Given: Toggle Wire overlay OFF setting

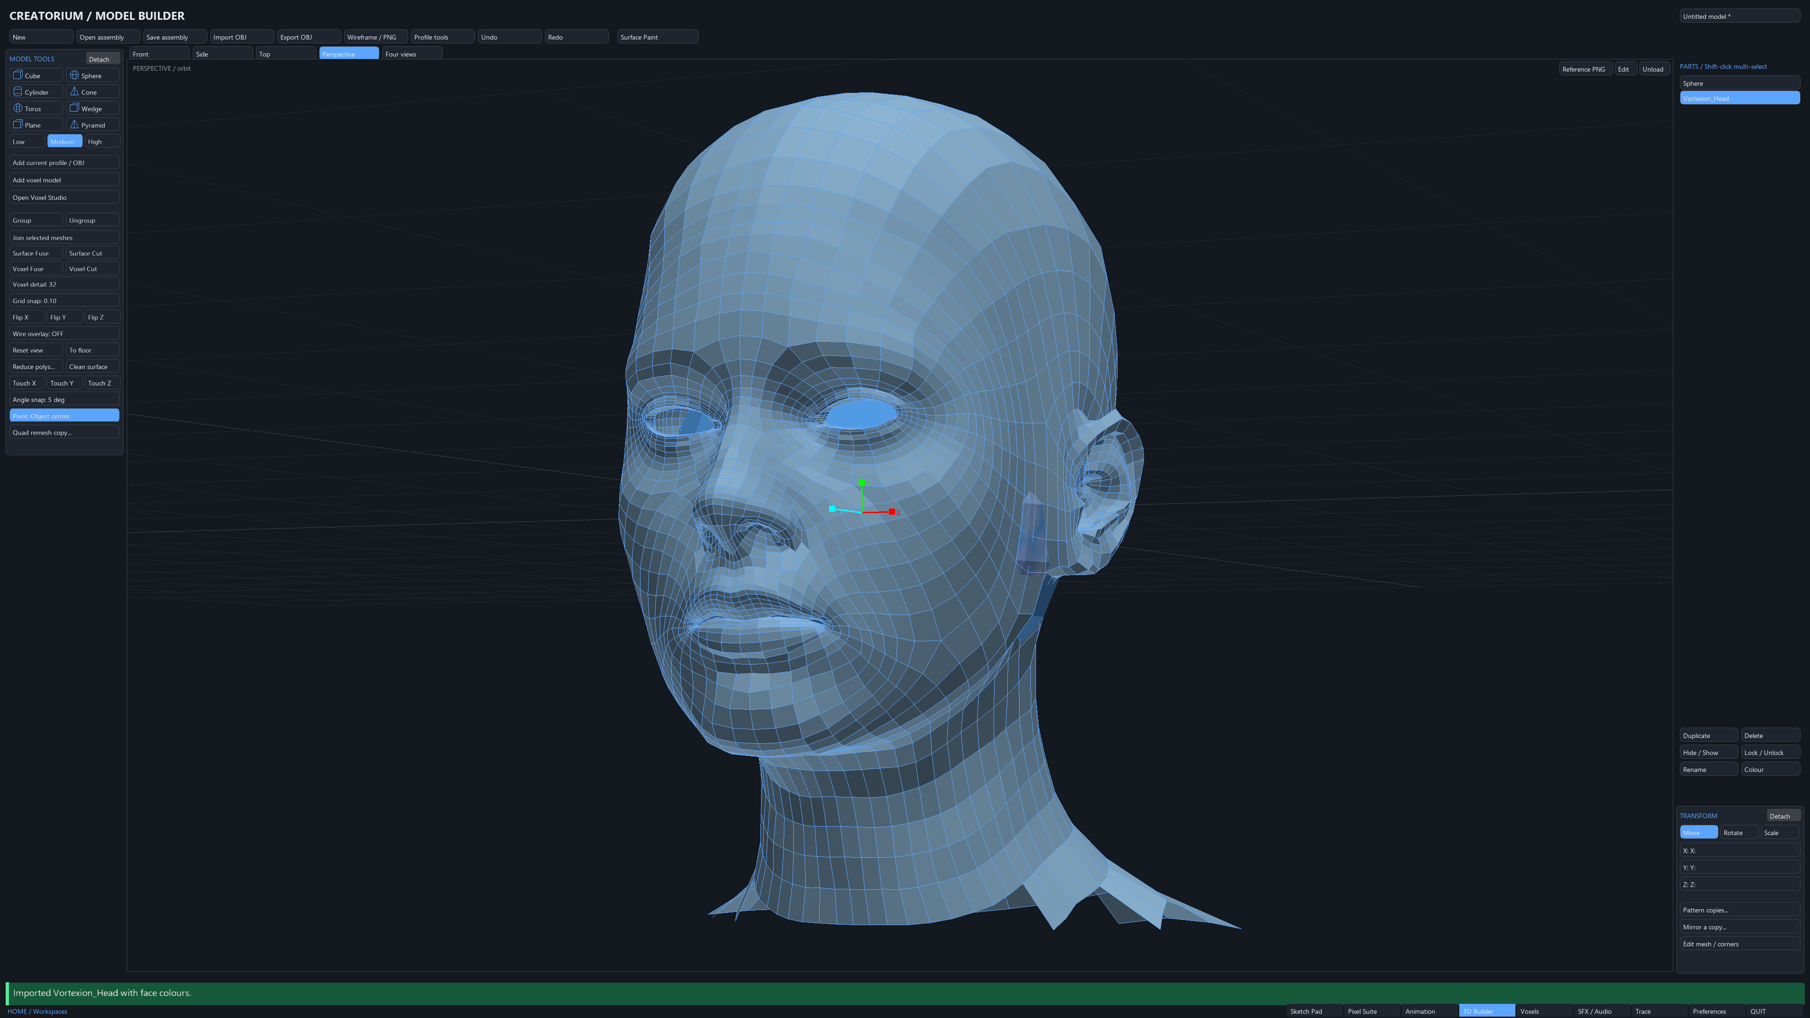Looking at the screenshot, I should tap(64, 334).
